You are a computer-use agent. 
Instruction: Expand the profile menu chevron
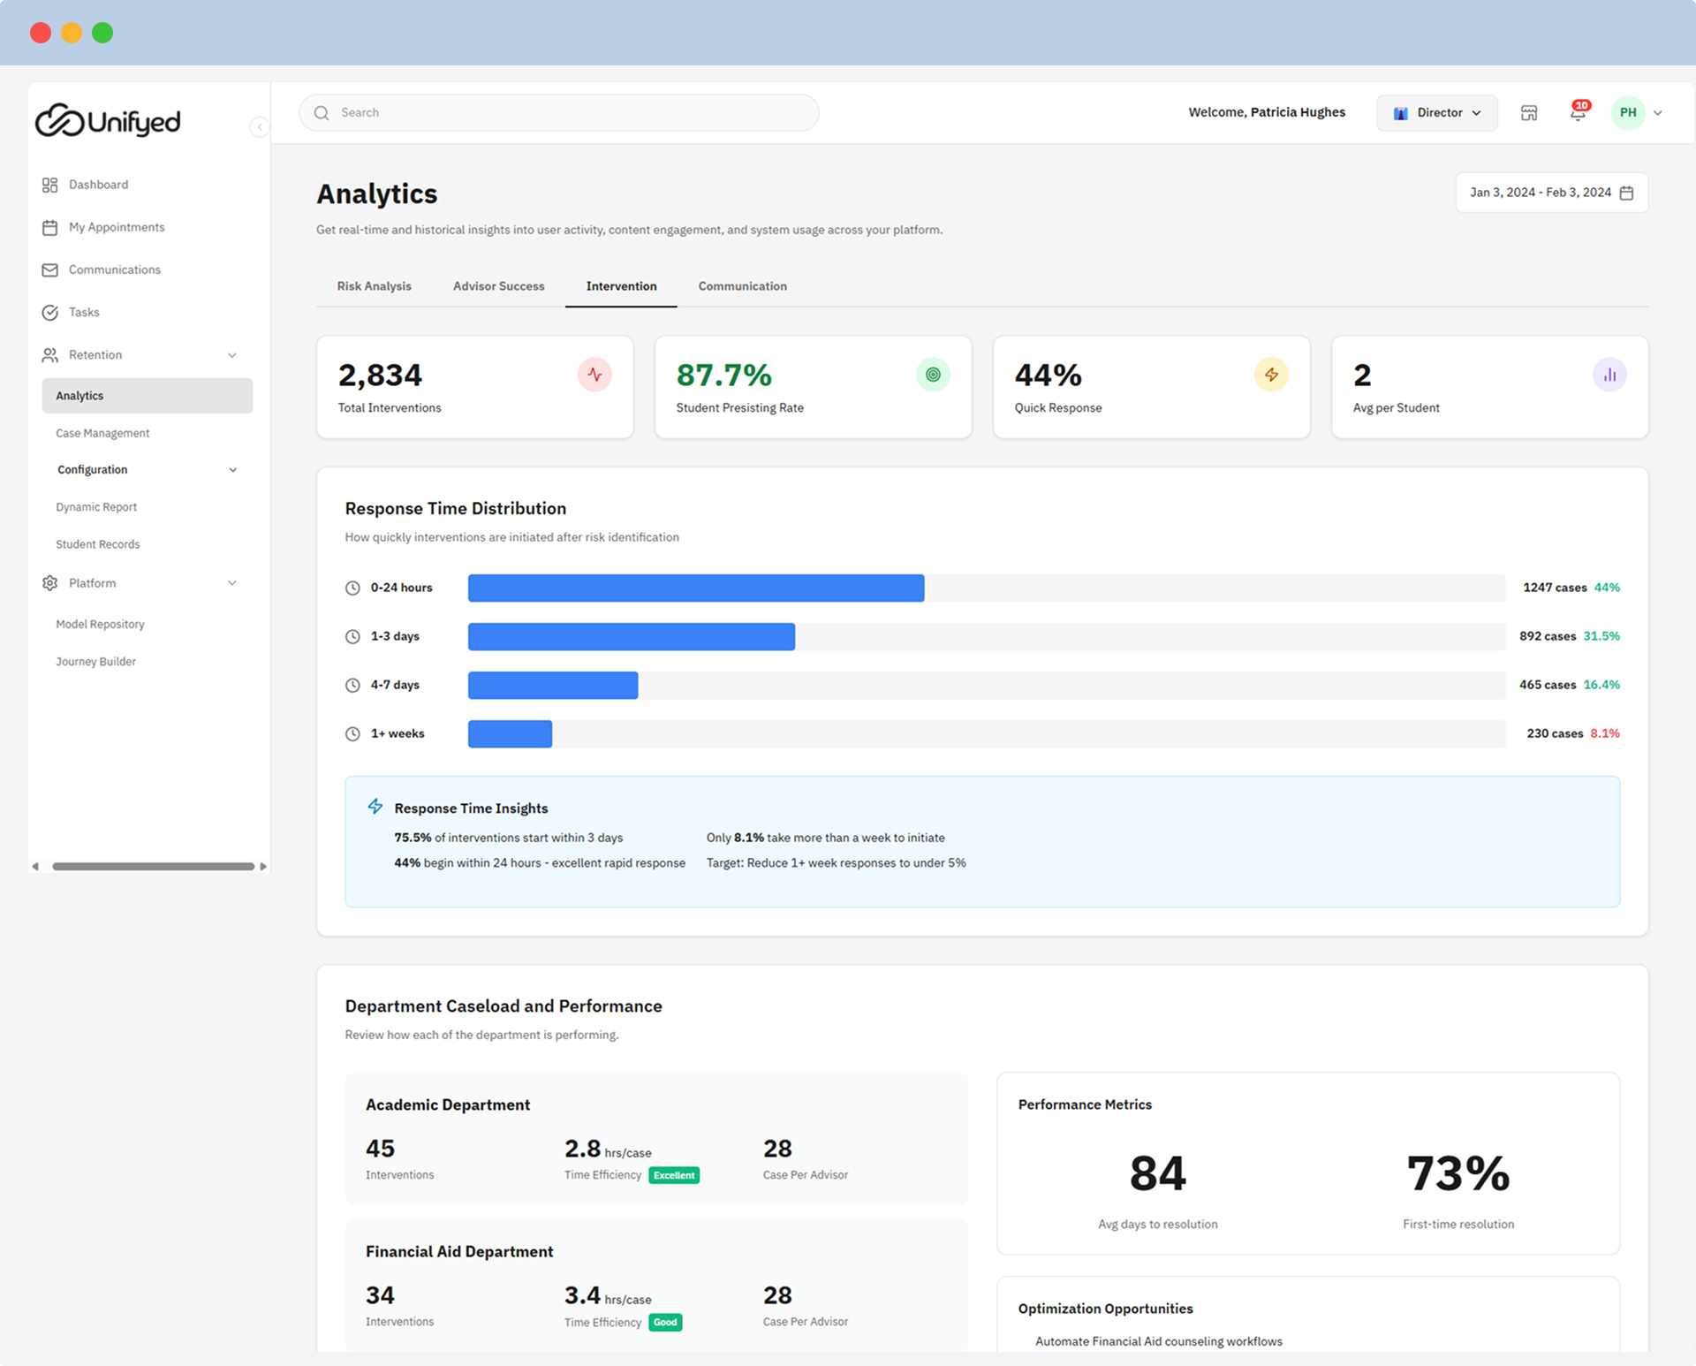tap(1658, 113)
